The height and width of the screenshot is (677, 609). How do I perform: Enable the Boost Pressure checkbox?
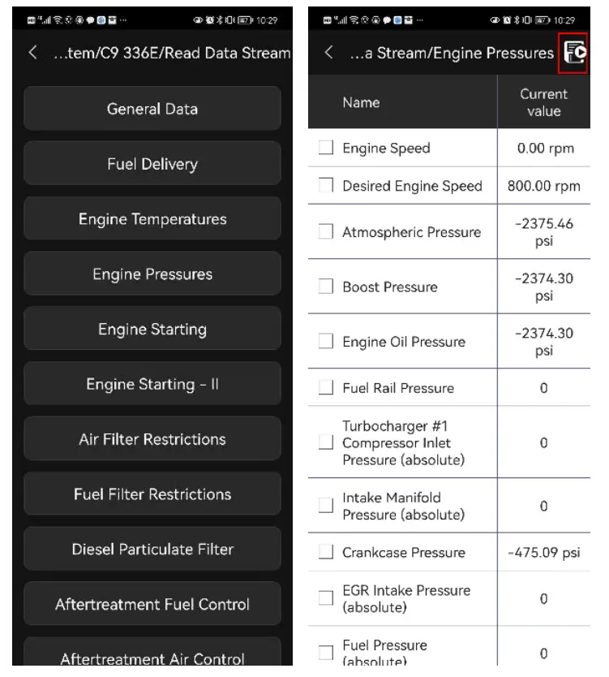pos(326,287)
